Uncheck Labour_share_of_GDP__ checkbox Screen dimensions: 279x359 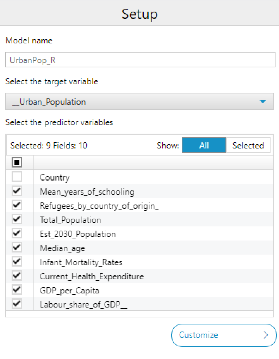(17, 304)
